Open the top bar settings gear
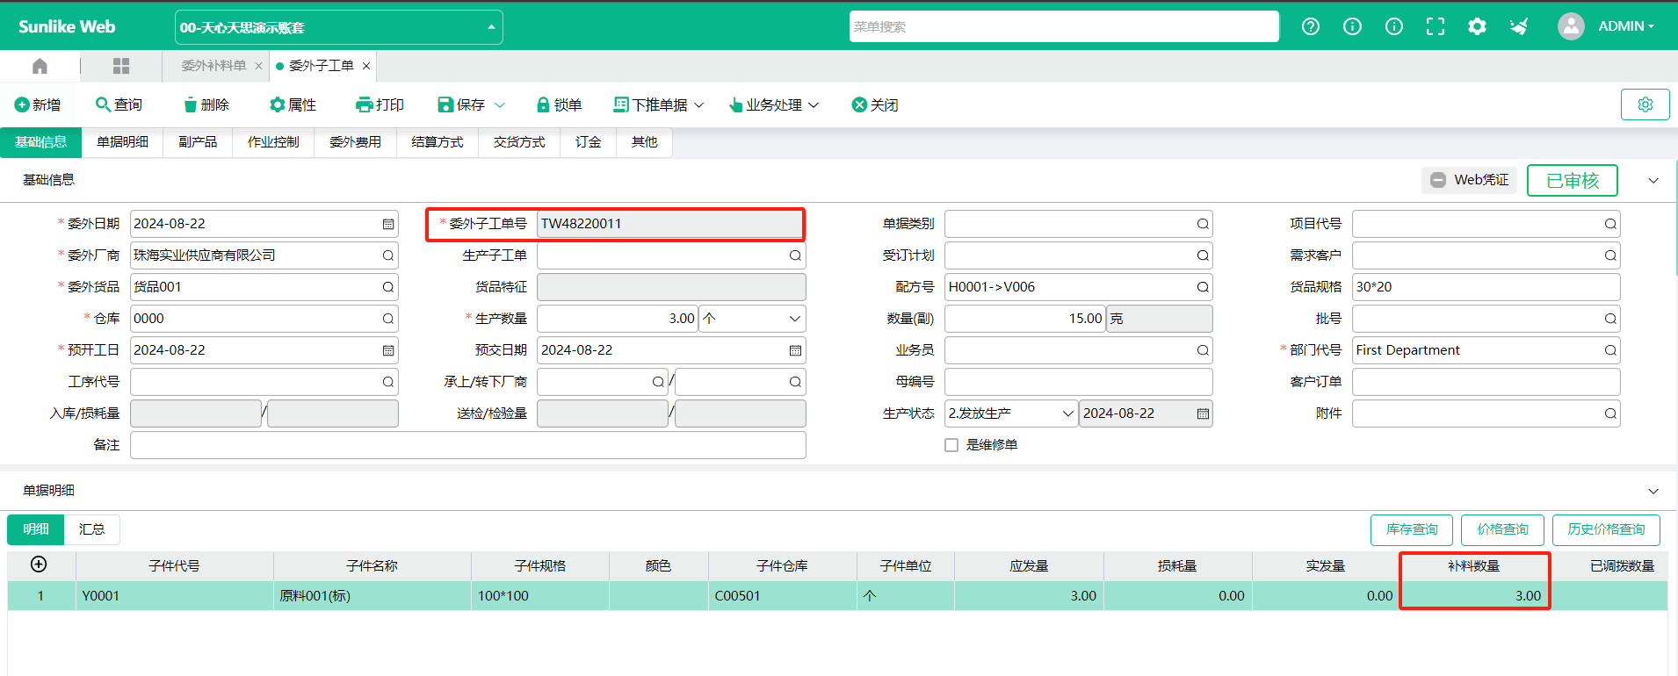 click(1478, 26)
